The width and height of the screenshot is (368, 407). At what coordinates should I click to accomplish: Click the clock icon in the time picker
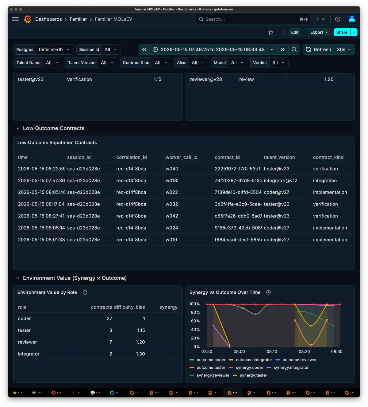(155, 49)
